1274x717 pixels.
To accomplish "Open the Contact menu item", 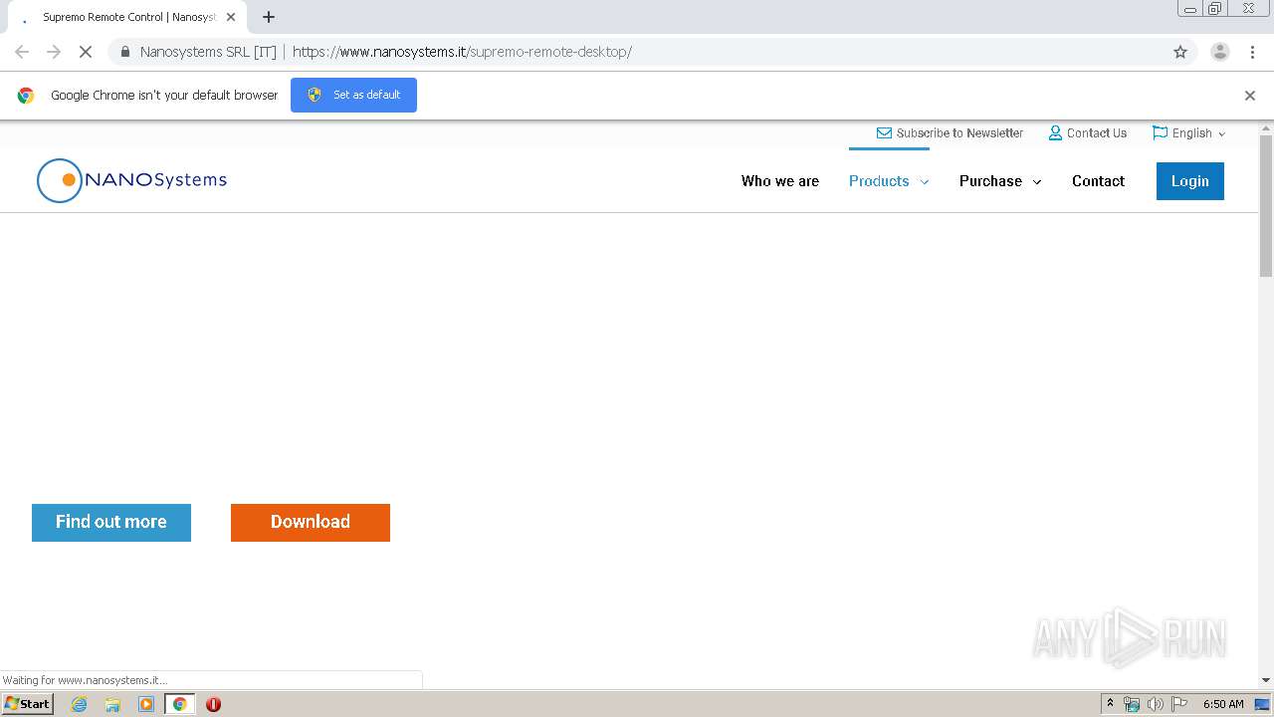I will click(x=1098, y=181).
